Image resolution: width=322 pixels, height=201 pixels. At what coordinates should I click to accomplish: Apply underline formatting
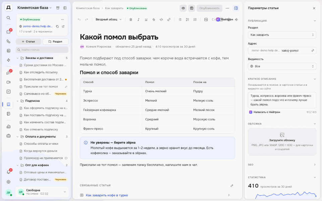tap(146, 19)
